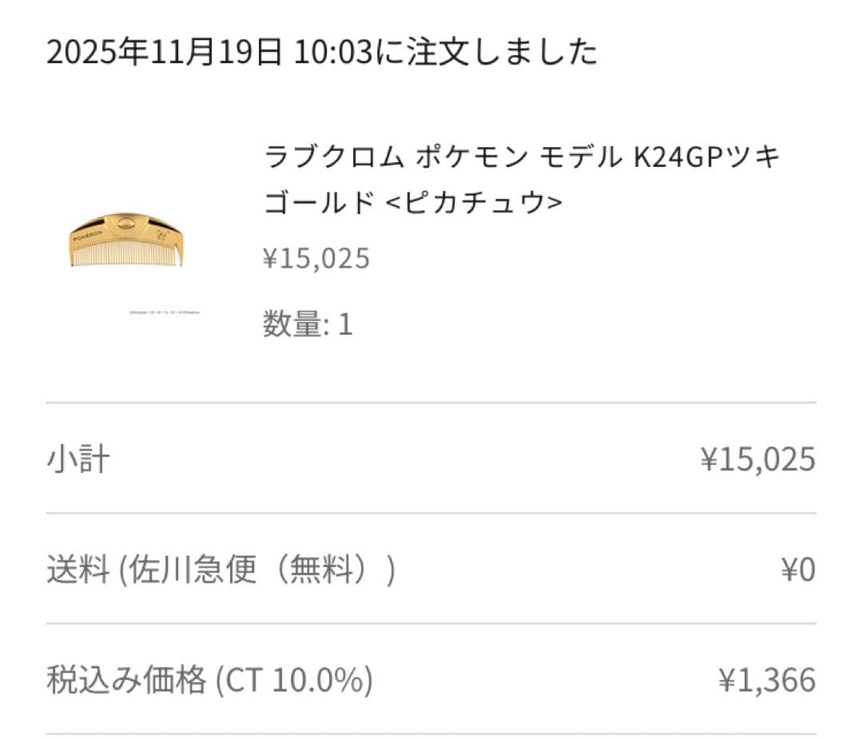The width and height of the screenshot is (863, 739).
Task: Click the <ピカチュウ> variant text in the title
Action: tap(475, 203)
